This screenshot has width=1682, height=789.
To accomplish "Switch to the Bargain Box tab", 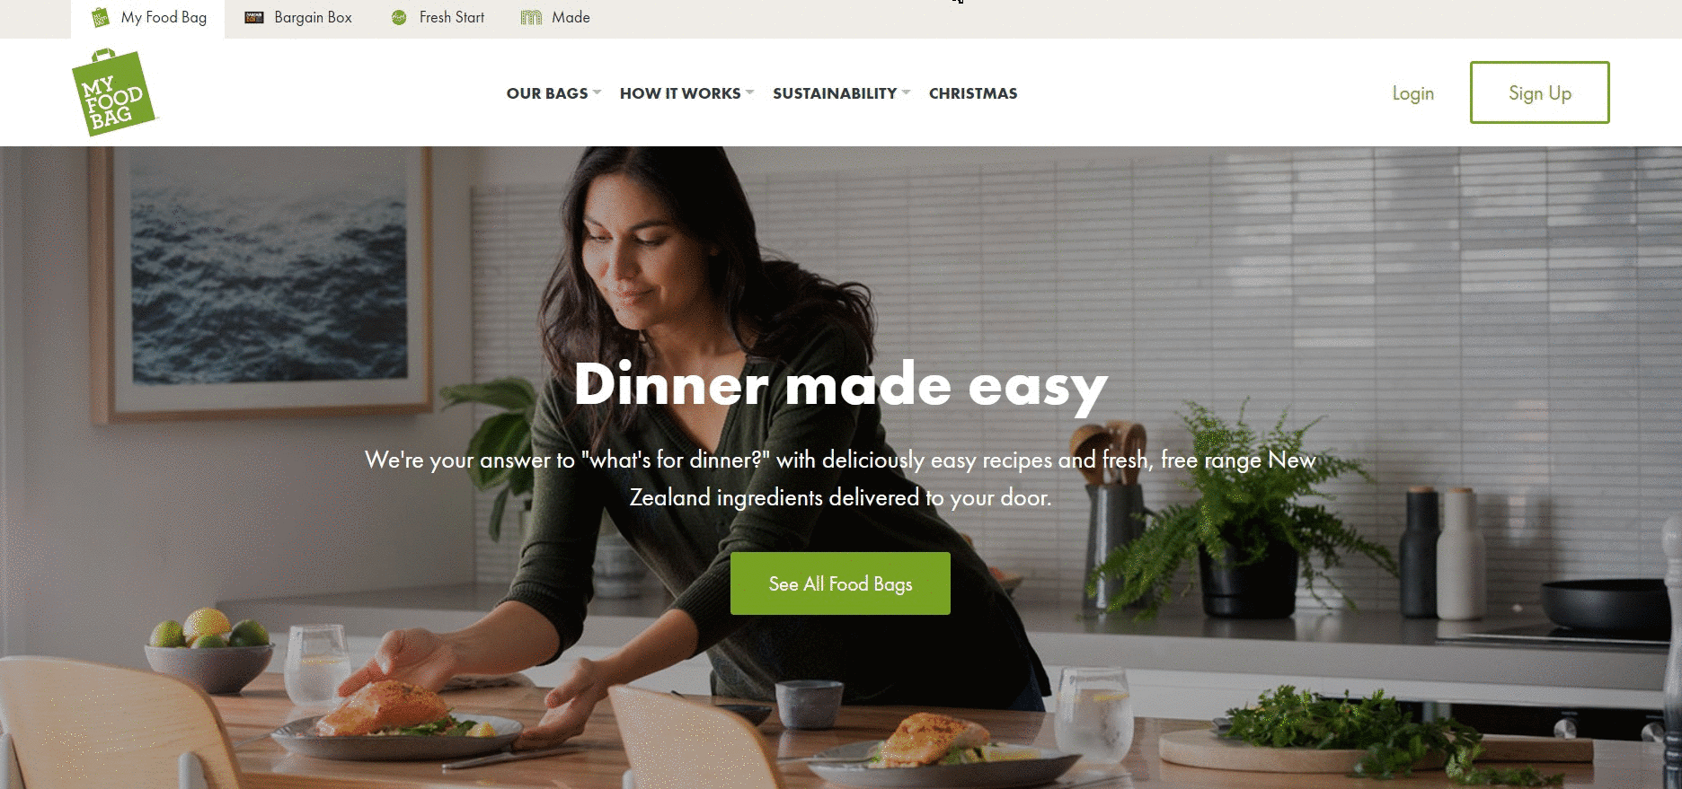I will click(x=298, y=18).
